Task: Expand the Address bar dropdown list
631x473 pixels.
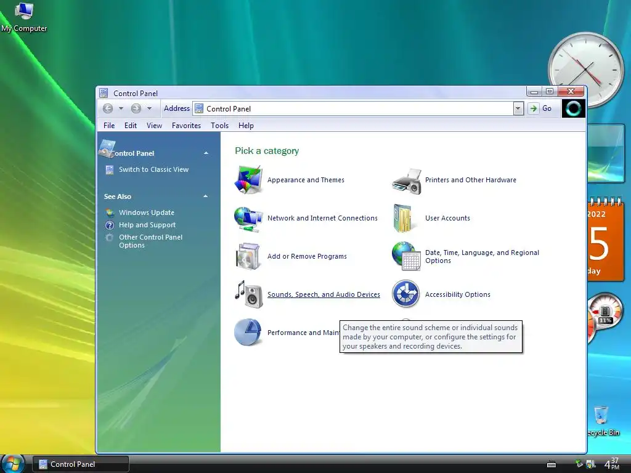Action: (518, 108)
